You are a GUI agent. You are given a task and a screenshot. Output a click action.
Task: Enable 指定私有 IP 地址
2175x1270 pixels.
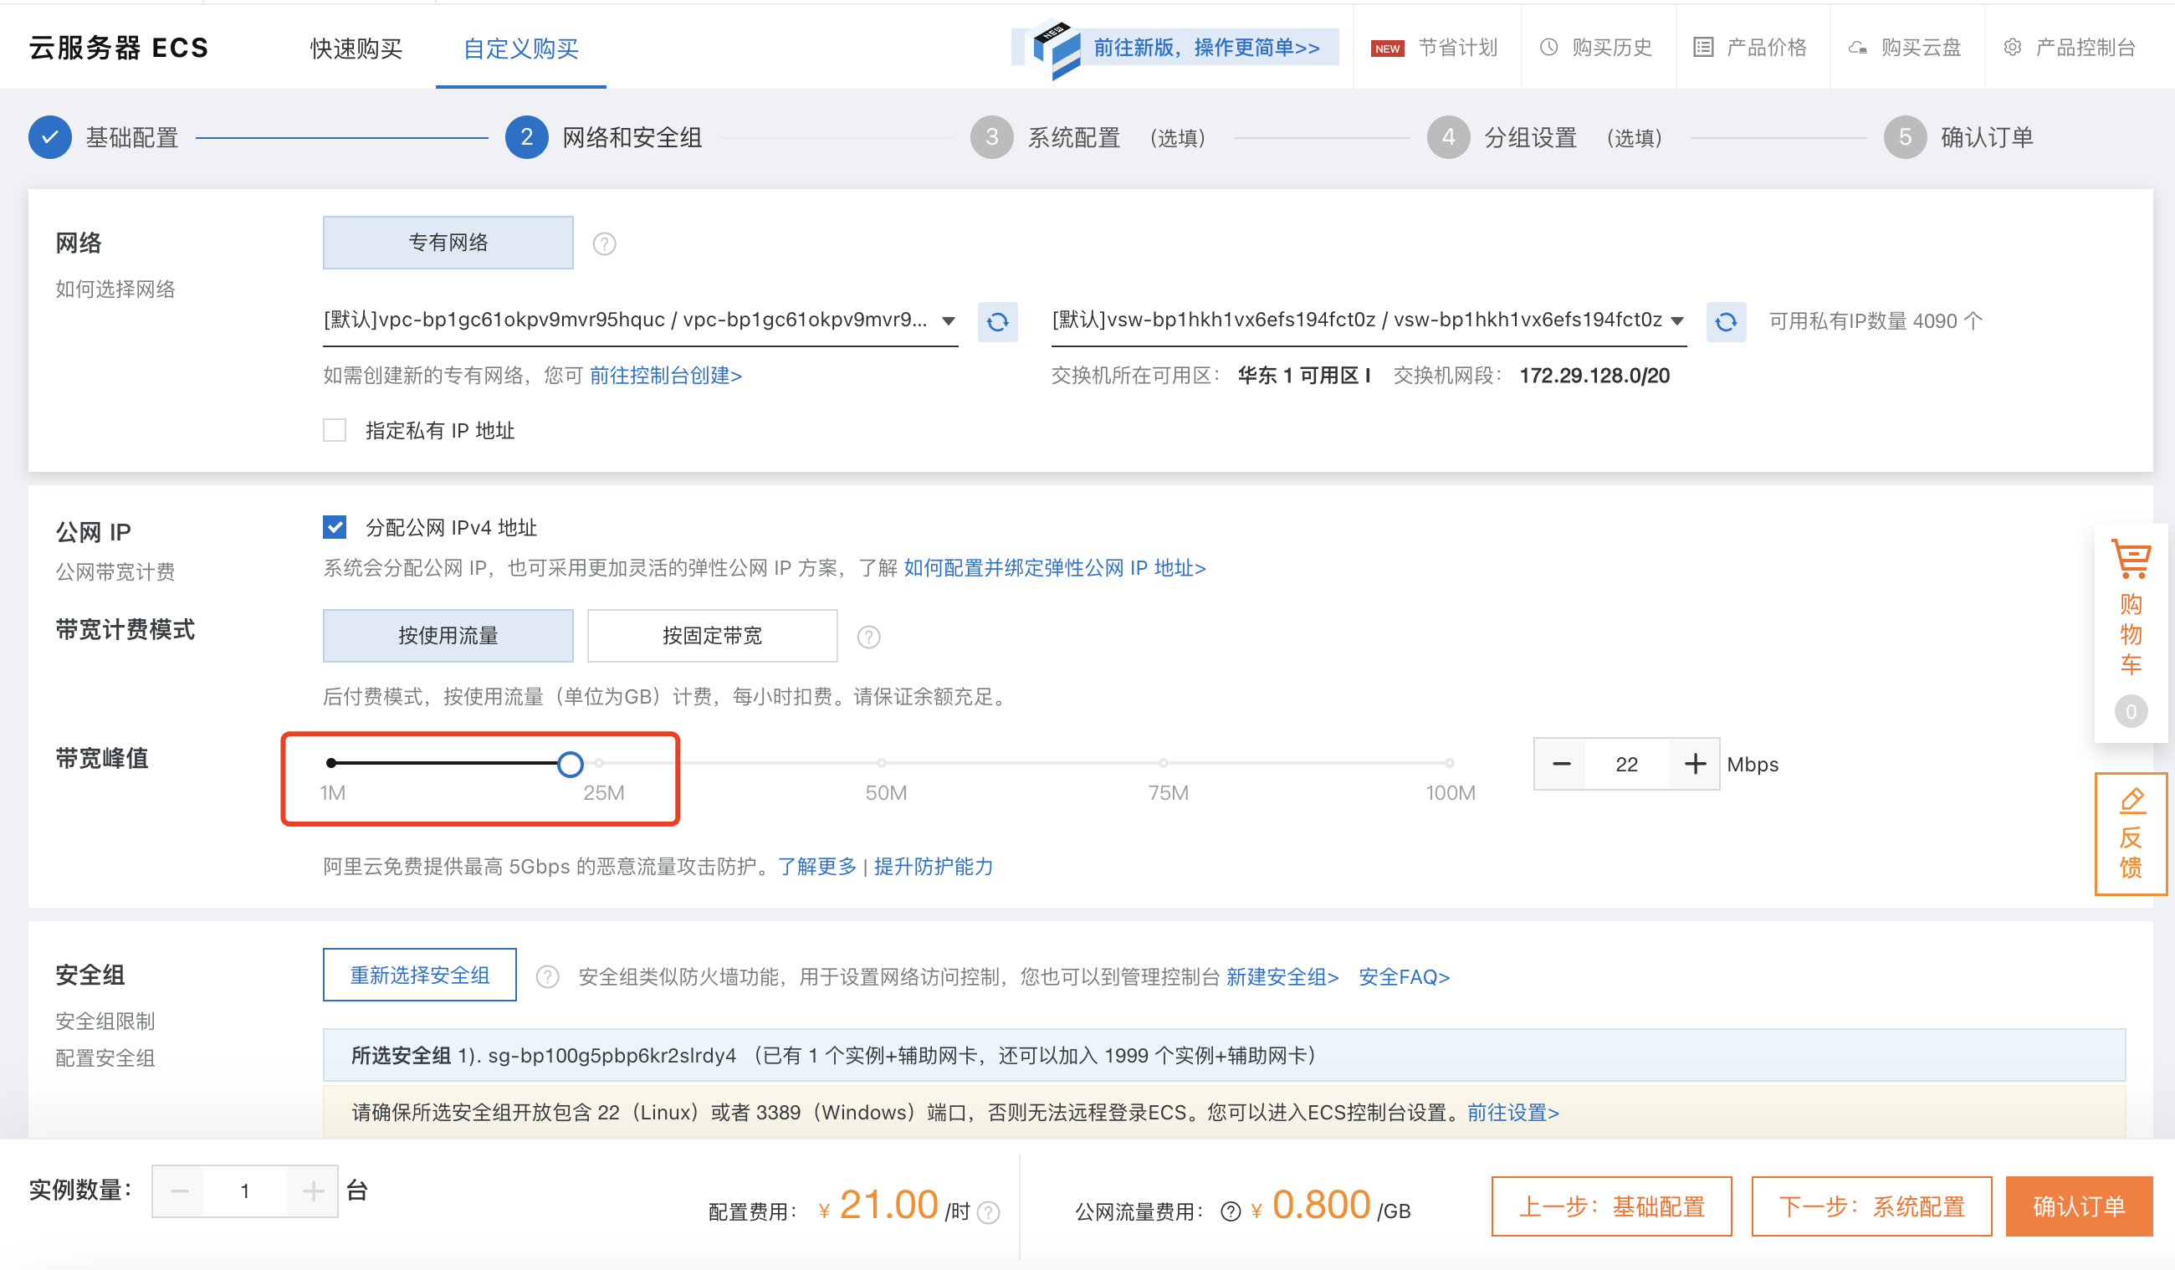pyautogui.click(x=335, y=430)
